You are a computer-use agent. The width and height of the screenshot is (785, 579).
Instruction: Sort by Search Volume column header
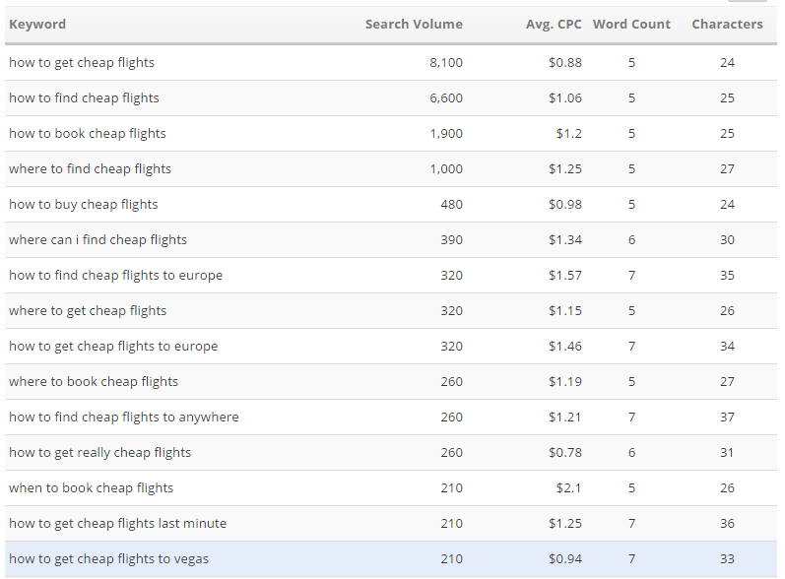point(413,25)
